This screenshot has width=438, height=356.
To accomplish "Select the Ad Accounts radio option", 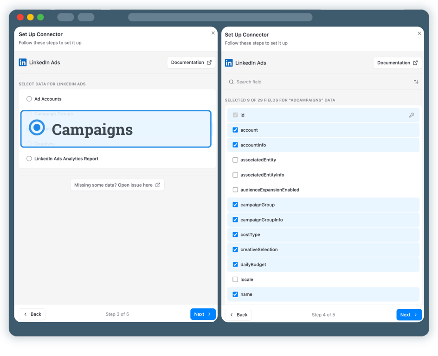I will (x=29, y=99).
